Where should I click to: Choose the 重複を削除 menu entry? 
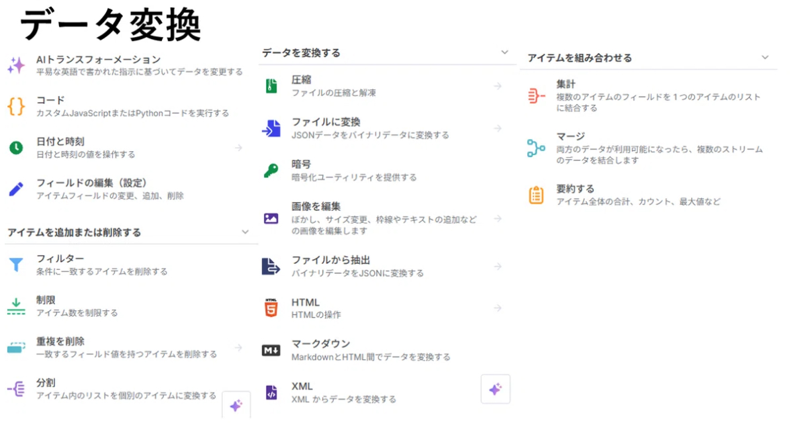[60, 341]
